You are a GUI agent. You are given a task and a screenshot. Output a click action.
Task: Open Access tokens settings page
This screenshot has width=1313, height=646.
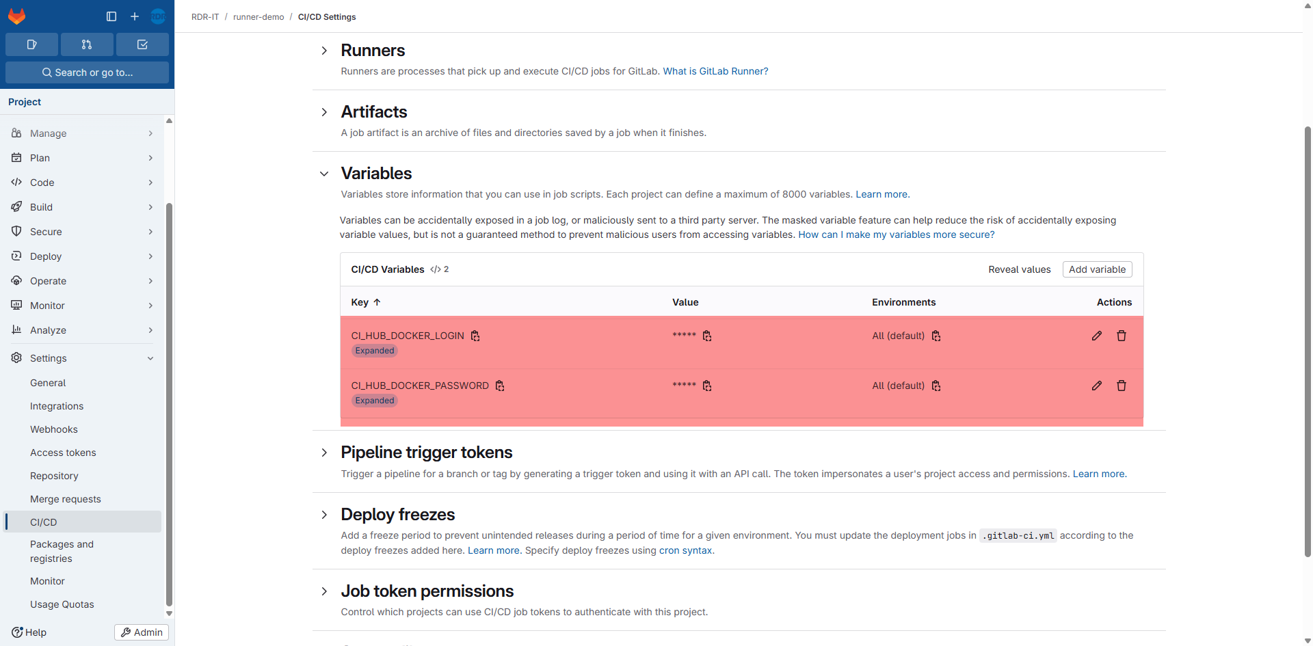tap(63, 453)
